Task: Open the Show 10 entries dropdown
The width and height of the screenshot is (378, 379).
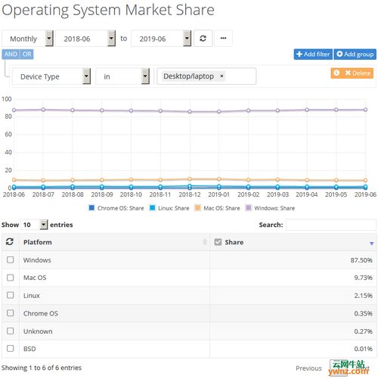Action: coord(34,224)
